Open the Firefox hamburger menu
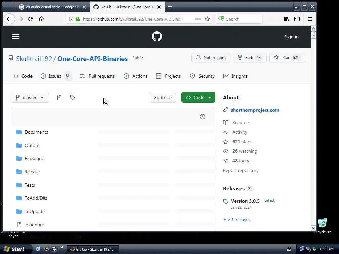339x254 pixels. (310, 19)
